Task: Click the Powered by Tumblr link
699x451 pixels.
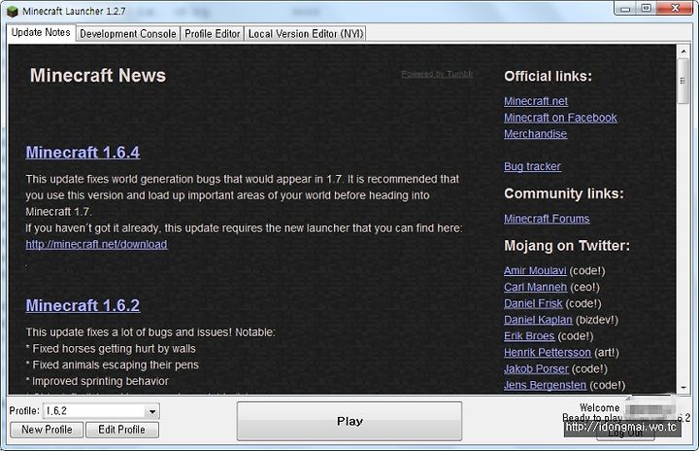Action: point(437,74)
